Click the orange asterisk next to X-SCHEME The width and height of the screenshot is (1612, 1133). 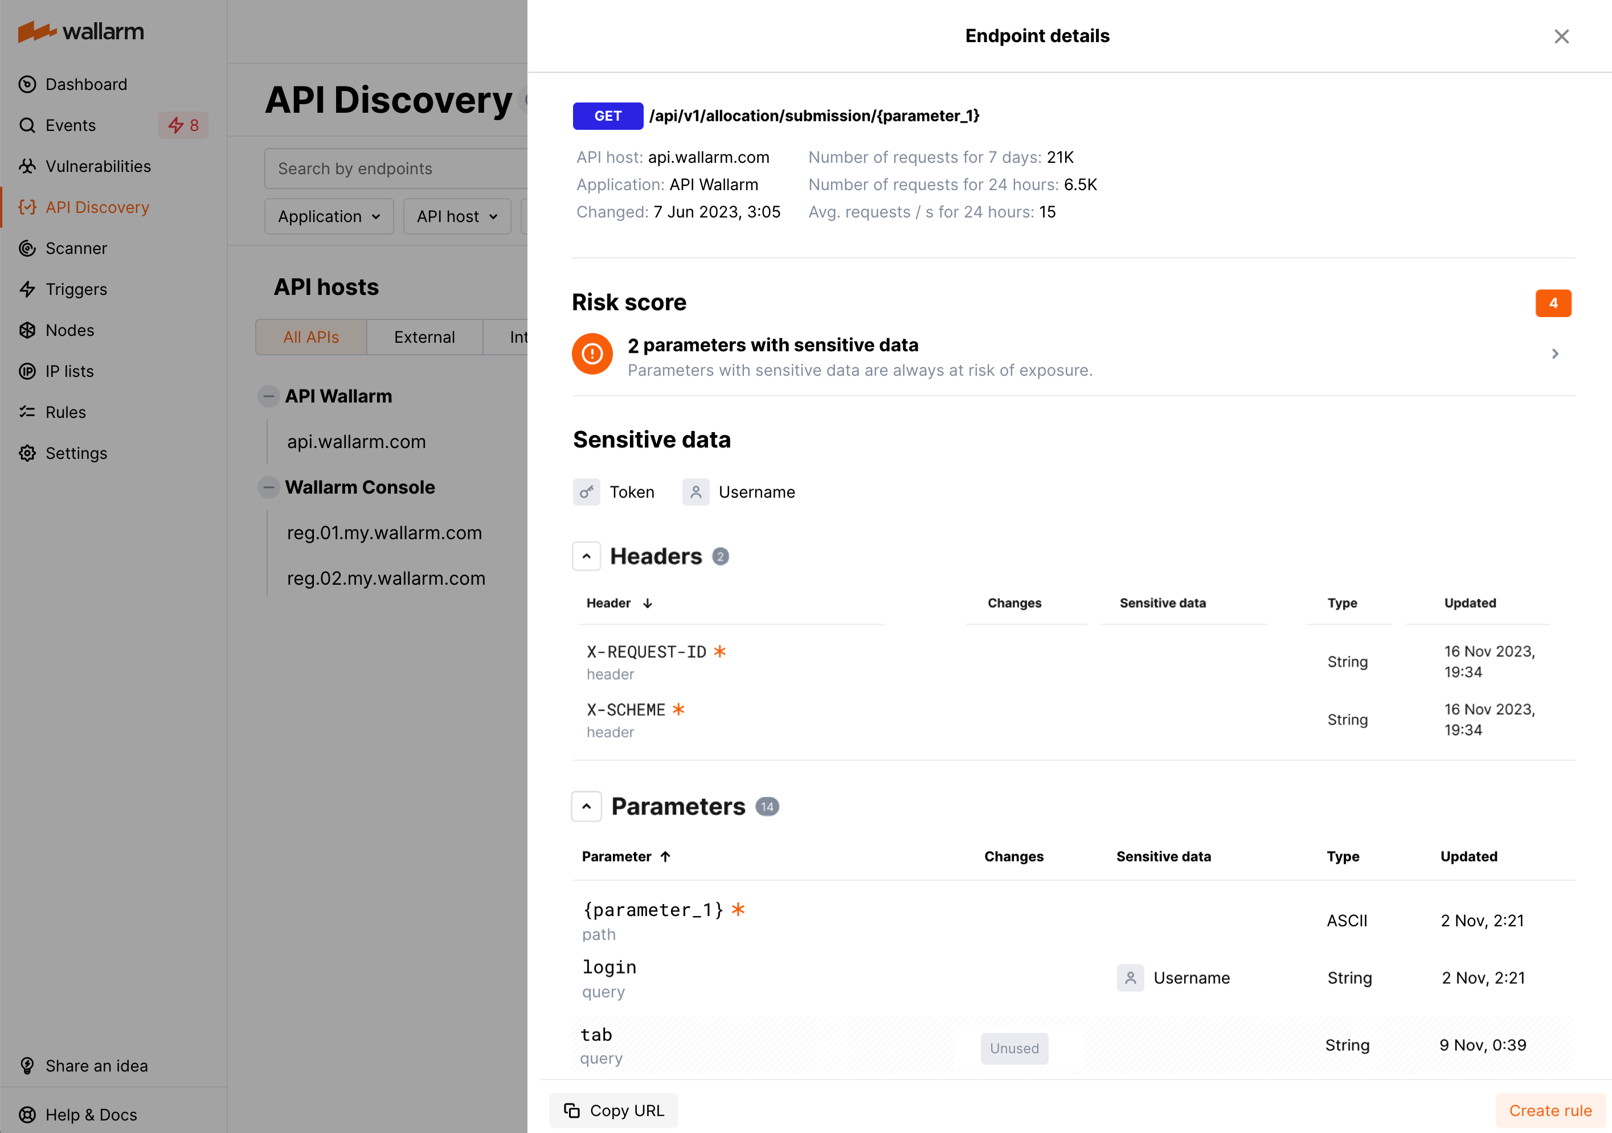[x=678, y=709]
